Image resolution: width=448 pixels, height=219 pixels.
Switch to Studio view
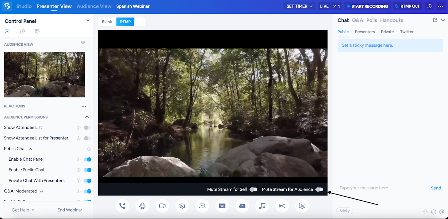(24, 6)
